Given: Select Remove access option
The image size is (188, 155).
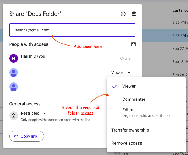Looking at the screenshot, I should click(x=146, y=143).
